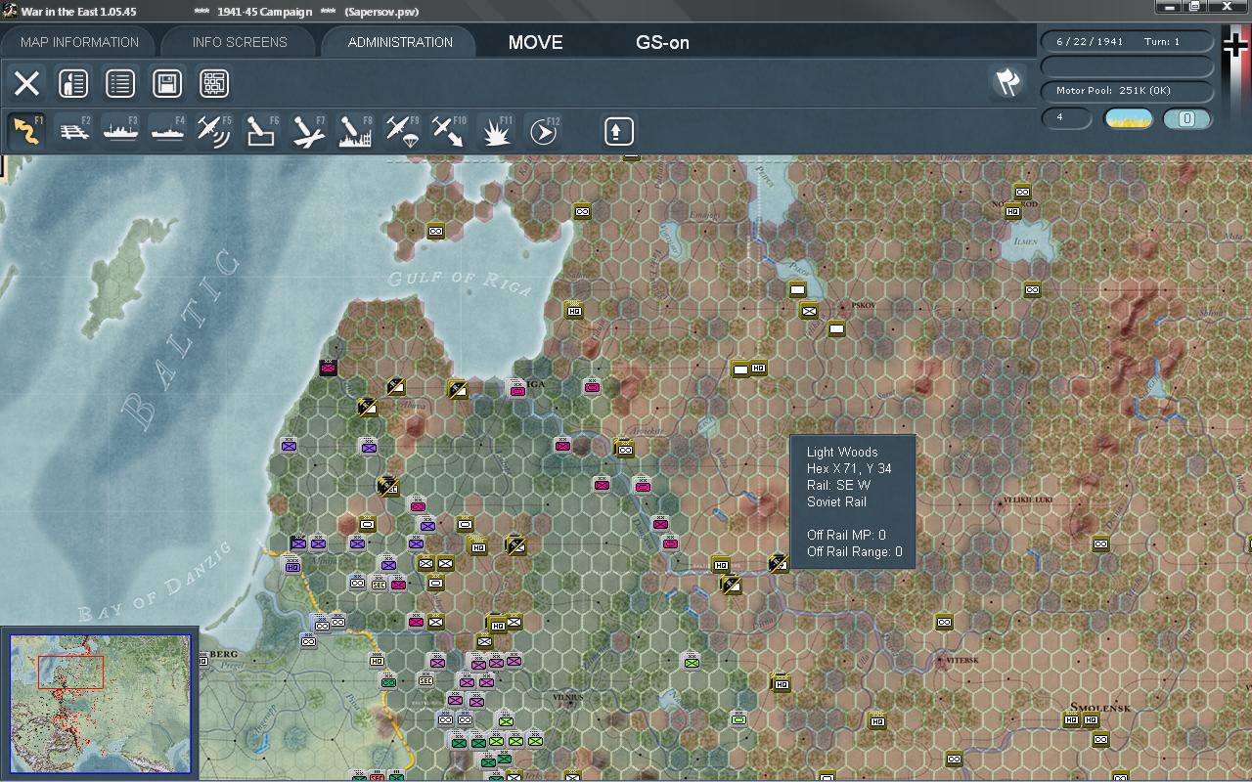The height and width of the screenshot is (782, 1252).
Task: Select the F9 air transport parachute icon
Action: pyautogui.click(x=402, y=131)
